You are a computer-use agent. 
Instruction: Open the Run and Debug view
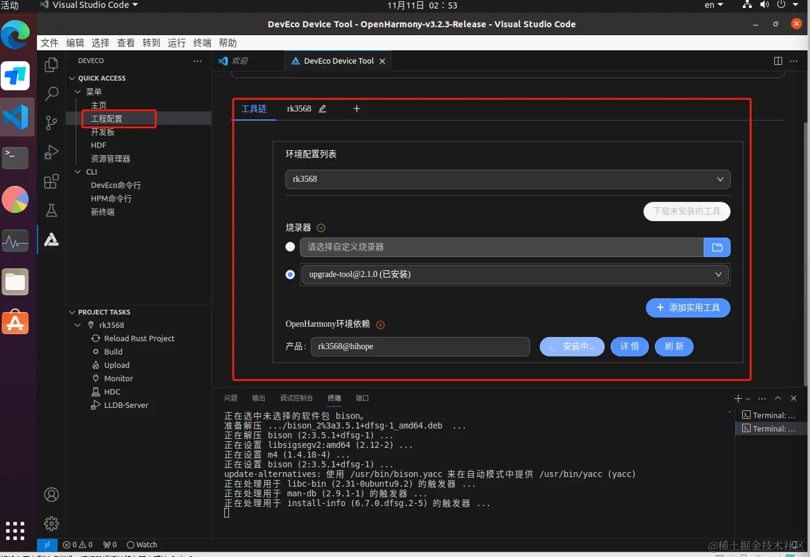(x=51, y=152)
